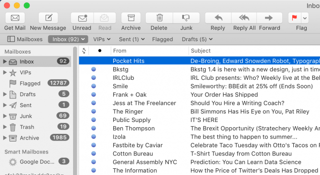Screen dimensions: 320x175
Task: Open the Public Supply message
Action: pyautogui.click(x=199, y=120)
